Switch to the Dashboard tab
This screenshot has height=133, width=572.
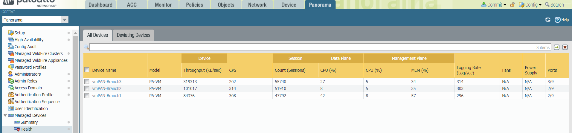(x=100, y=5)
